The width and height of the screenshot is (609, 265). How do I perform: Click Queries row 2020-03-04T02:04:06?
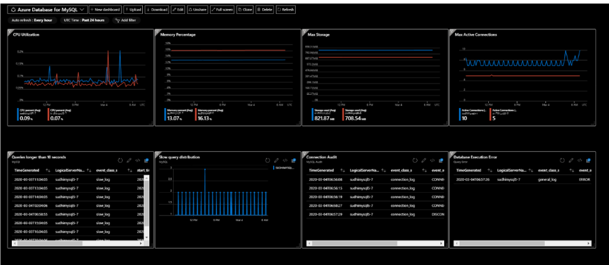(79, 205)
